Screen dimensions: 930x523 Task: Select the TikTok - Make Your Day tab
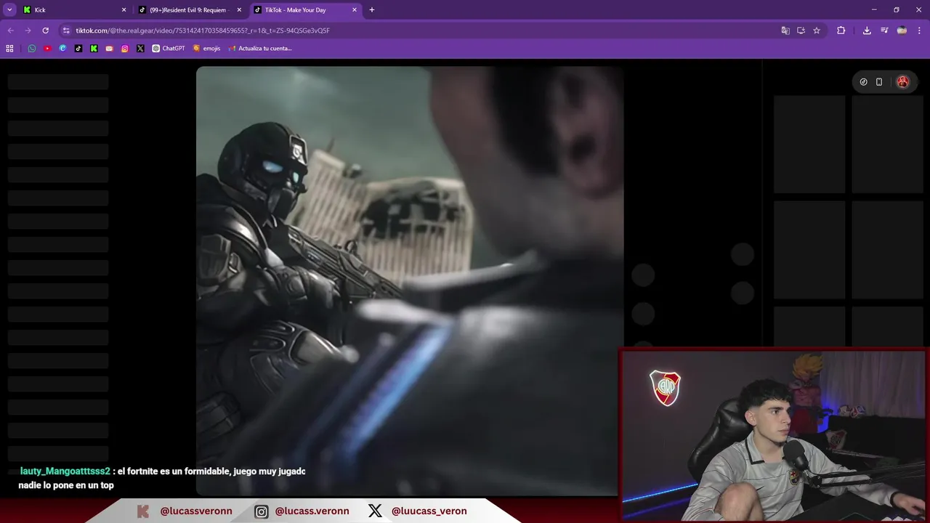pos(306,9)
